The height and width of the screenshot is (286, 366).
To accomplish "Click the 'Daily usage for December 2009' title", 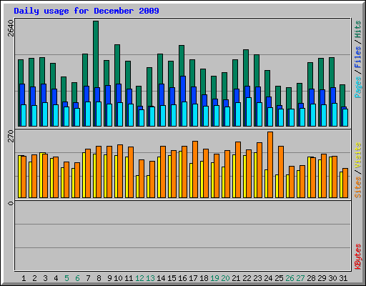I will click(x=86, y=11).
